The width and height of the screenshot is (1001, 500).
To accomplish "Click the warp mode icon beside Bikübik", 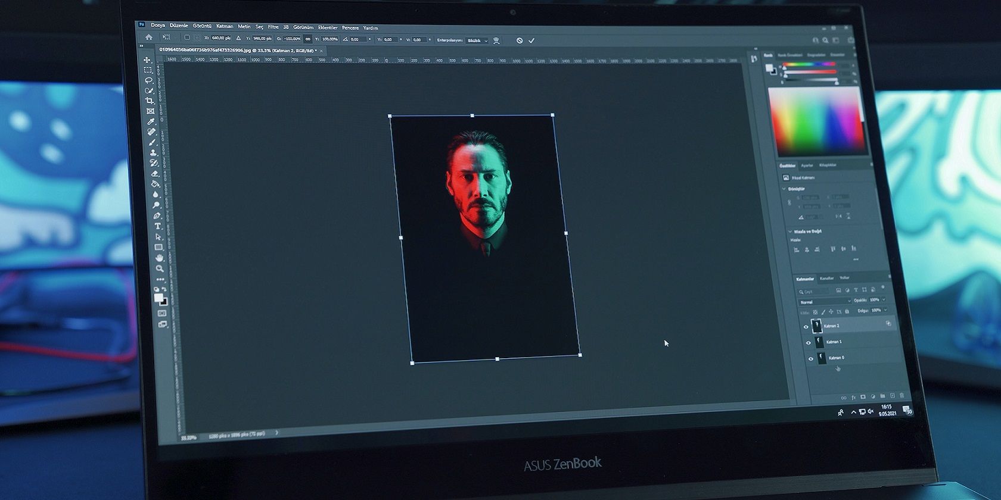I will coord(496,40).
